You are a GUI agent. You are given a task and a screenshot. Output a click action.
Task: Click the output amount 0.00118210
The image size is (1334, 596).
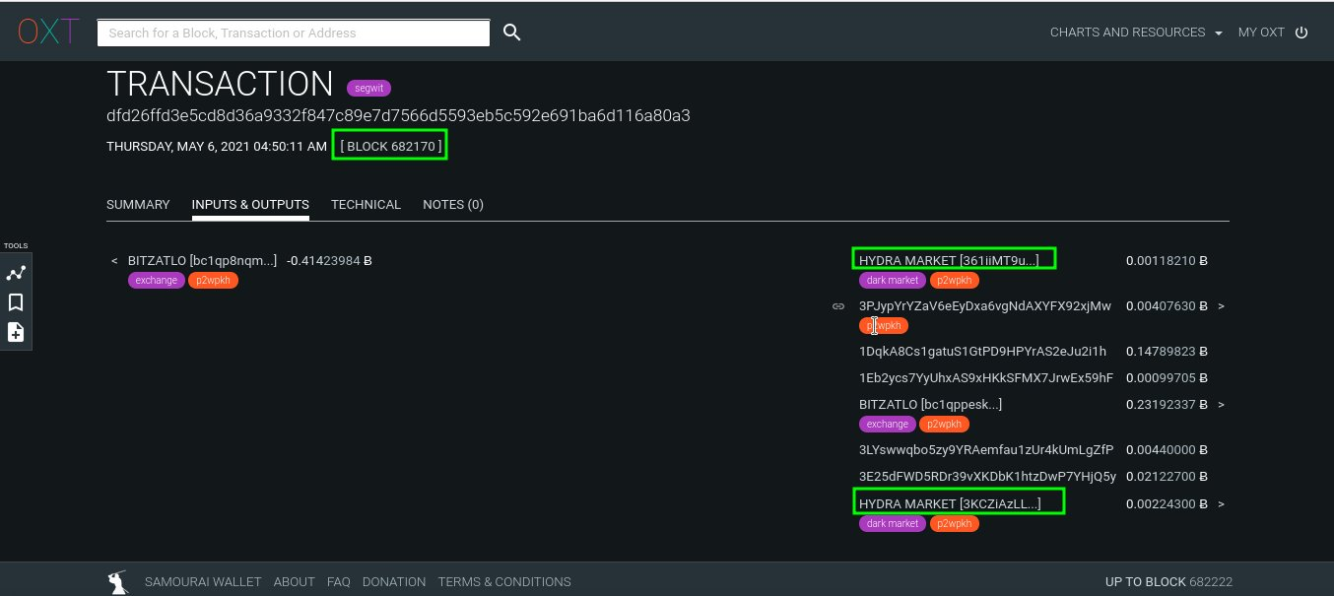coord(1167,261)
